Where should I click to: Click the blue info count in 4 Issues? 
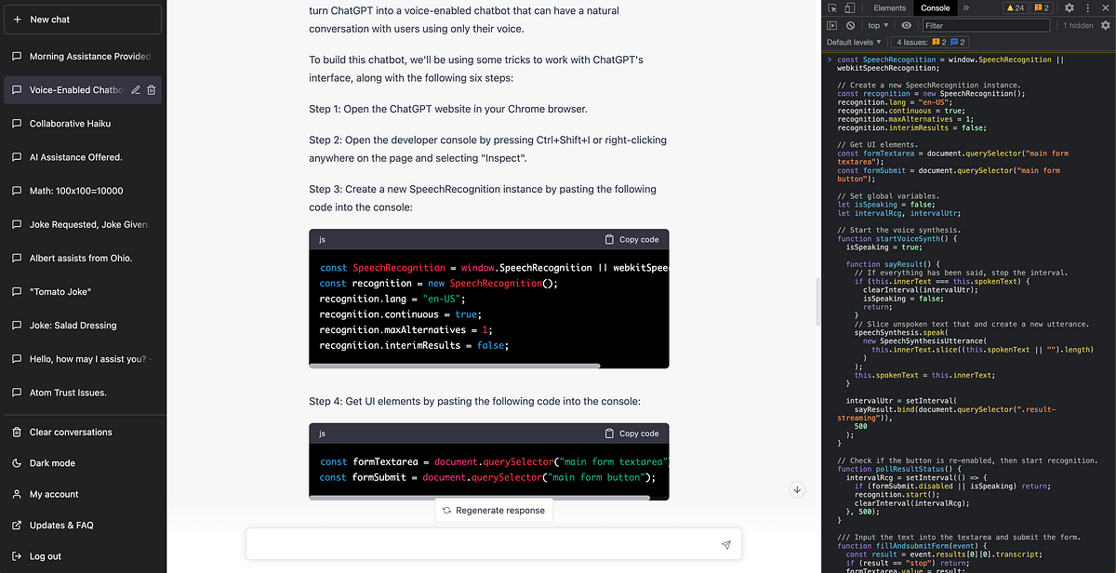coord(956,42)
